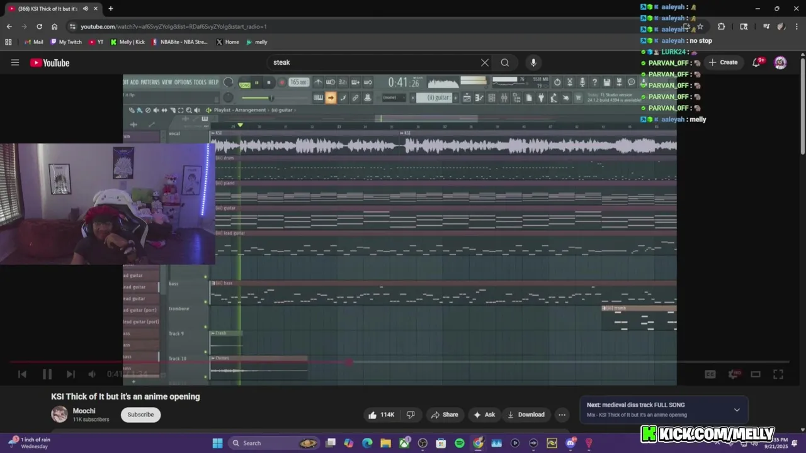The width and height of the screenshot is (806, 453).
Task: Open Spotify from the taskbar
Action: click(460, 443)
